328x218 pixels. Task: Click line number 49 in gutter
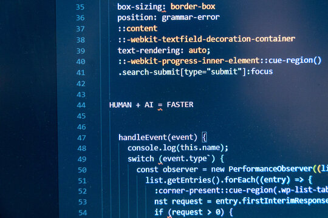[x=82, y=159]
